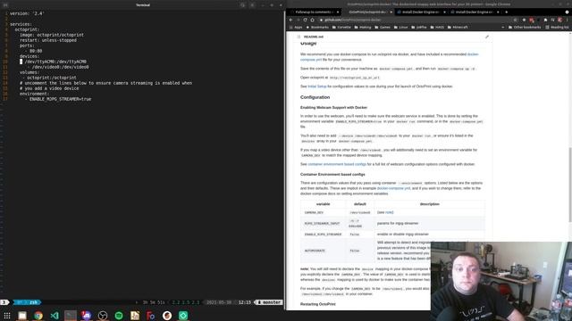Open the Apps bookmark shortcut
Image resolution: width=572 pixels, height=321 pixels.
pos(296,28)
